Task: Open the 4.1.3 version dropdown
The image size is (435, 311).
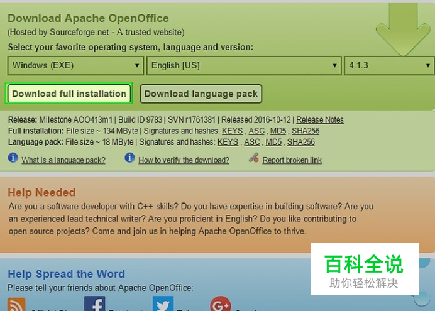Action: (389, 65)
